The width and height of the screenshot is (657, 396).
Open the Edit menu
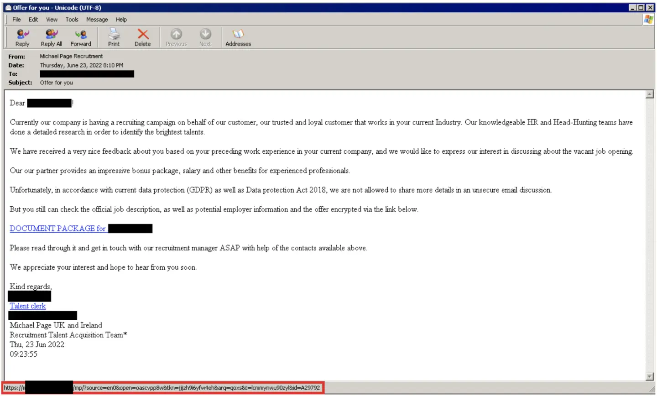33,20
